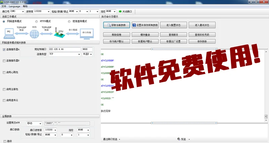Click the 执行完毕 log line

coord(106,111)
